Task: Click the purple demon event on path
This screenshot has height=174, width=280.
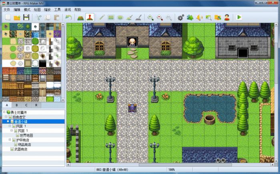Action: (132, 108)
